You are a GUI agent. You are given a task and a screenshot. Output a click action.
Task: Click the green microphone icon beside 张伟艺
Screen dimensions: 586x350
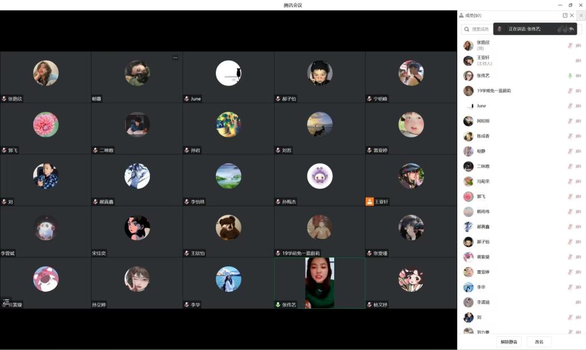coord(570,75)
